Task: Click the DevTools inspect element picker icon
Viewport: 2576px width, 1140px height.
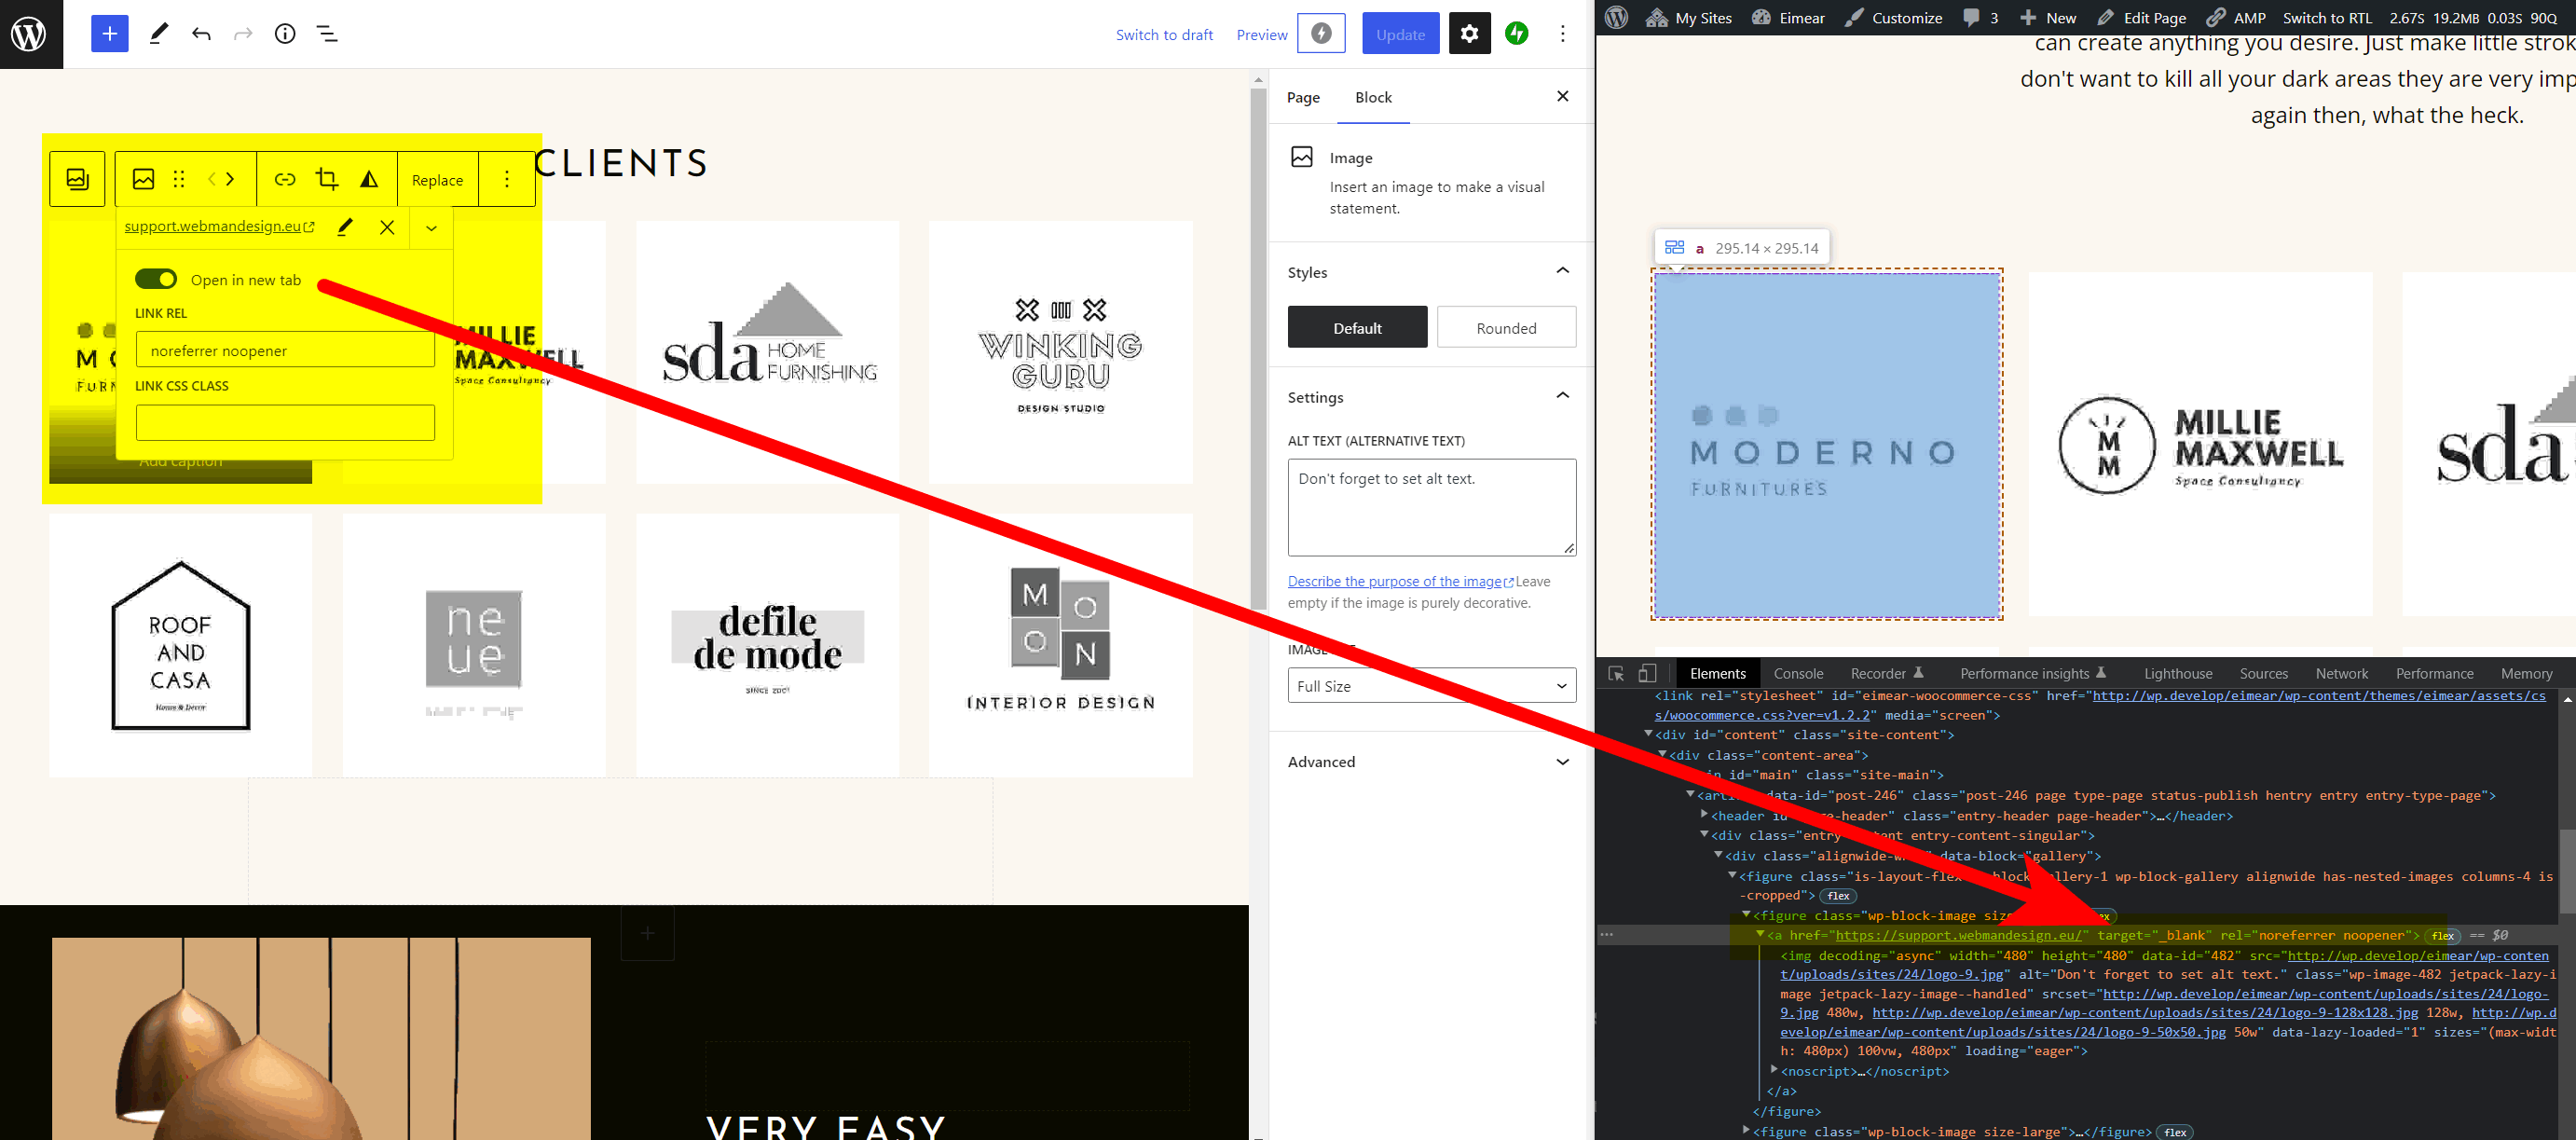Action: (1616, 673)
